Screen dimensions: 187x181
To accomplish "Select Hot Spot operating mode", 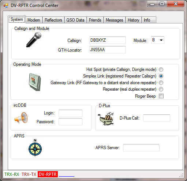I will point(161,69).
